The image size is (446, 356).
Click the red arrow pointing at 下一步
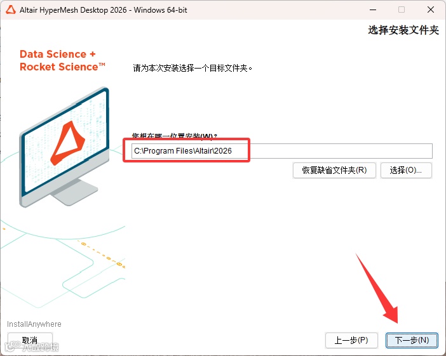[377, 288]
